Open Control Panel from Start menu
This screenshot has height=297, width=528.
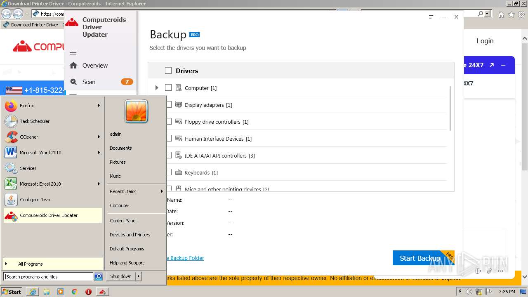pyautogui.click(x=123, y=221)
